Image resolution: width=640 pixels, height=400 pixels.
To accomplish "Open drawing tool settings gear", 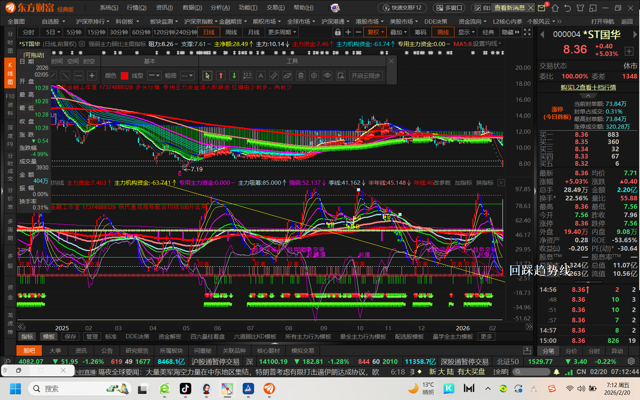I will pyautogui.click(x=314, y=75).
